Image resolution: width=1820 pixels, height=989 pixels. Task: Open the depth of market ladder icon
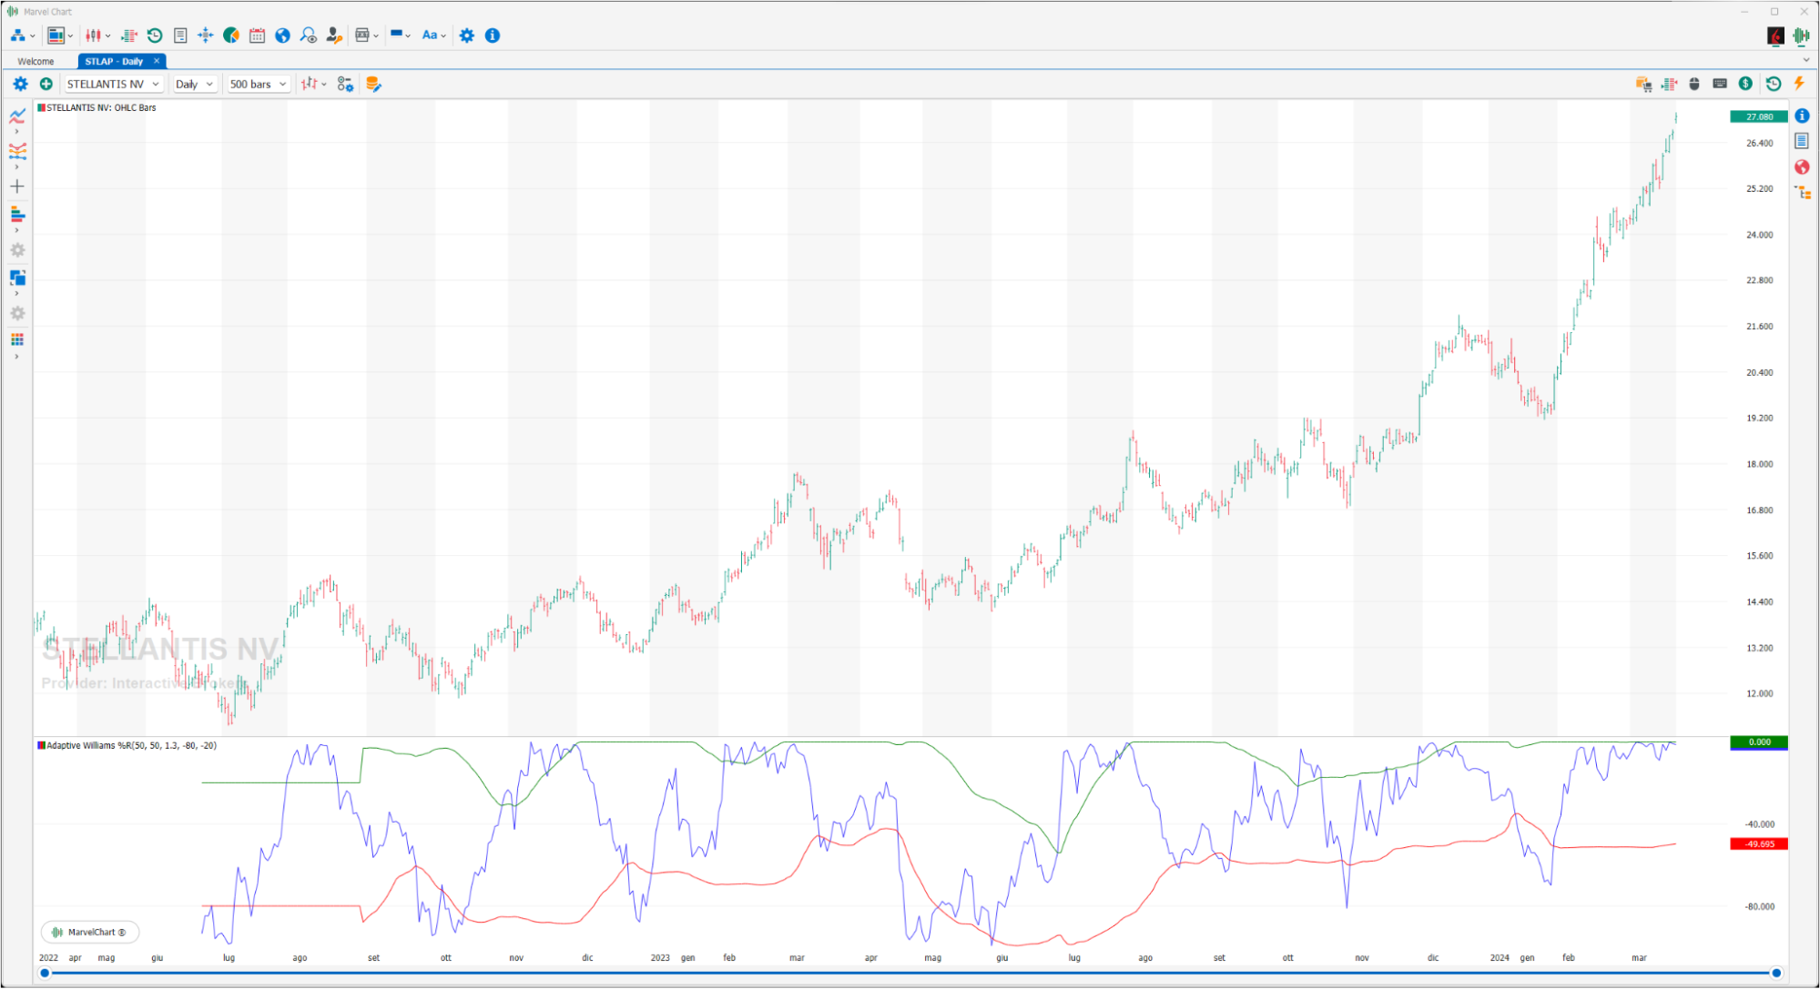pos(129,35)
